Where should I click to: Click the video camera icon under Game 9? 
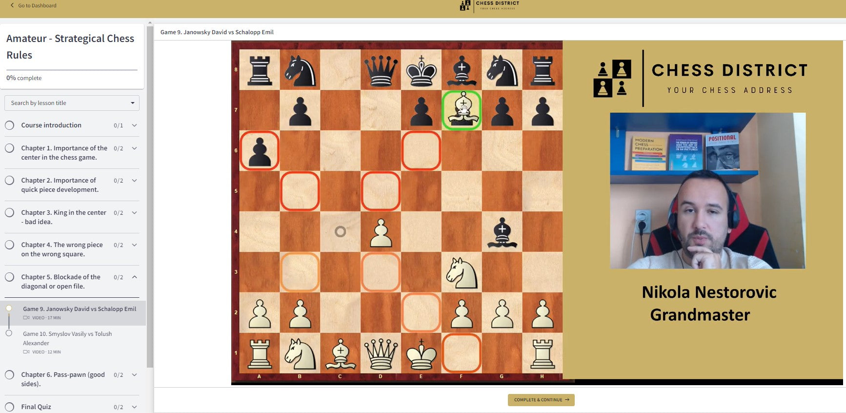pyautogui.click(x=26, y=318)
